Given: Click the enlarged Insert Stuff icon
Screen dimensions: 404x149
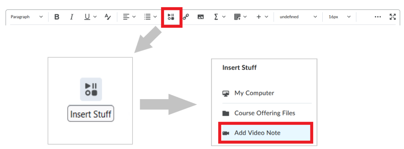Looking at the screenshot, I should pyautogui.click(x=91, y=89).
